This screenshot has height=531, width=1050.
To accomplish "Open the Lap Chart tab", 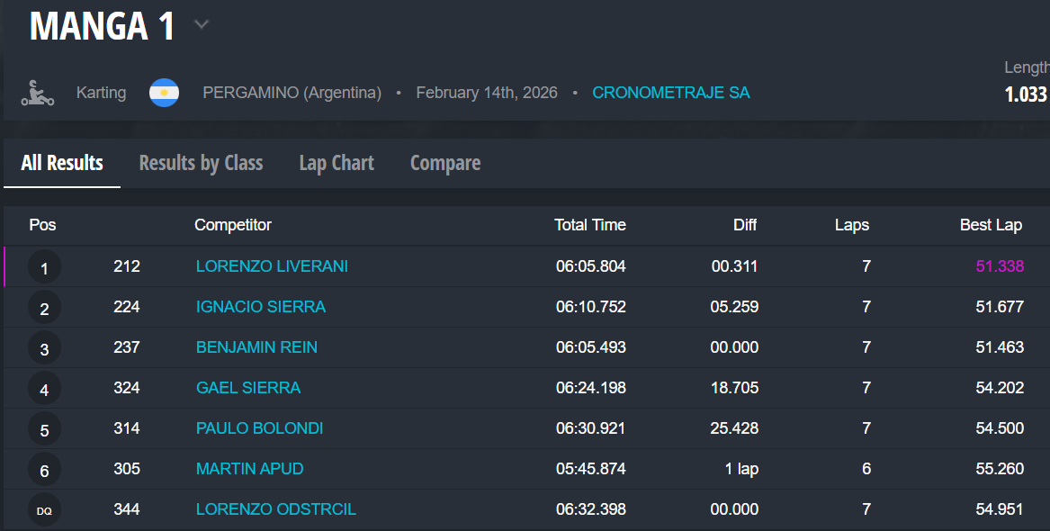I will click(337, 163).
